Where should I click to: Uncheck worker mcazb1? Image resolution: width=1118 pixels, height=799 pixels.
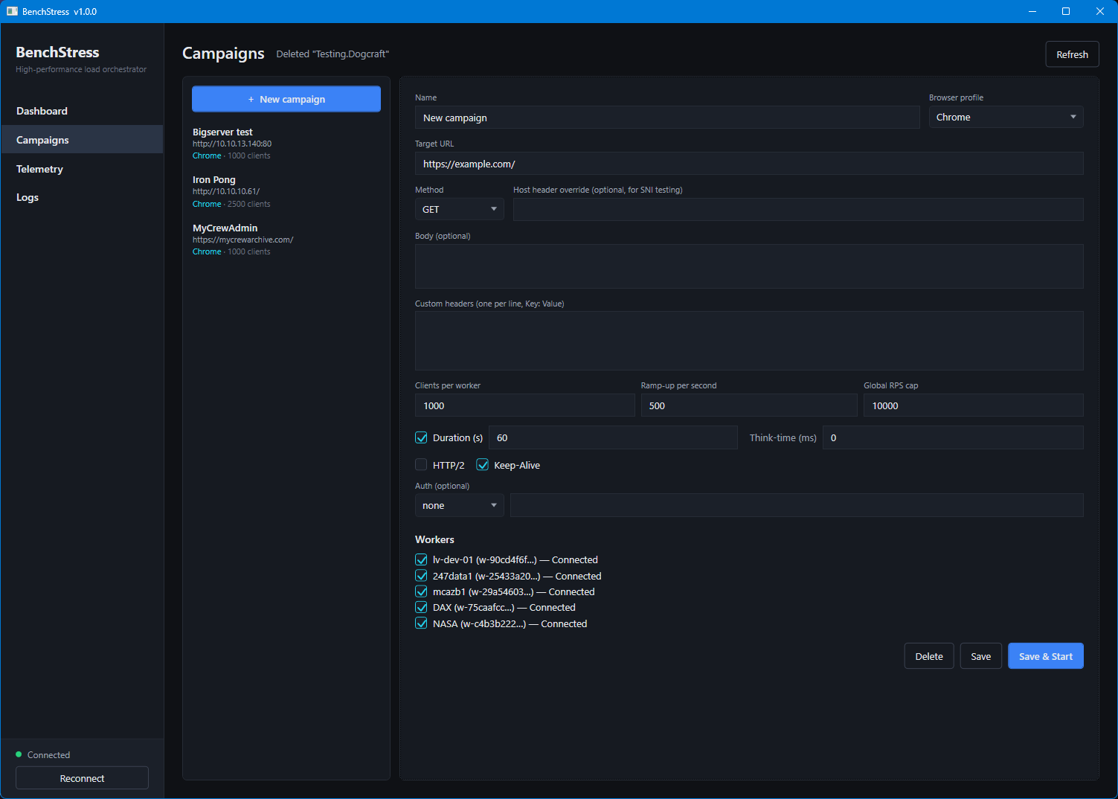click(x=421, y=591)
